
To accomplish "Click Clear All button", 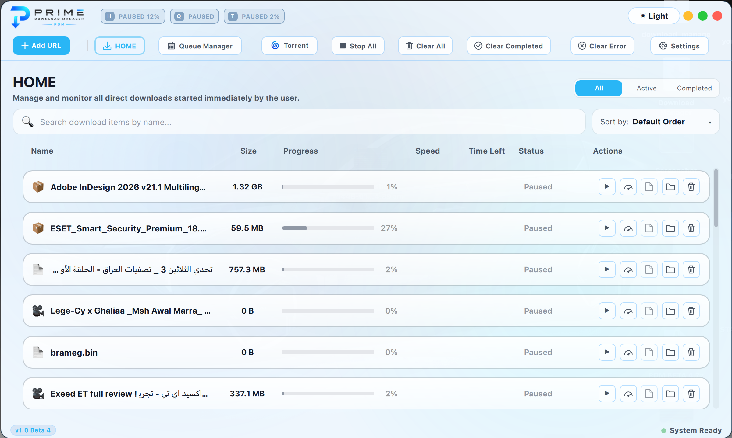I will [x=425, y=46].
